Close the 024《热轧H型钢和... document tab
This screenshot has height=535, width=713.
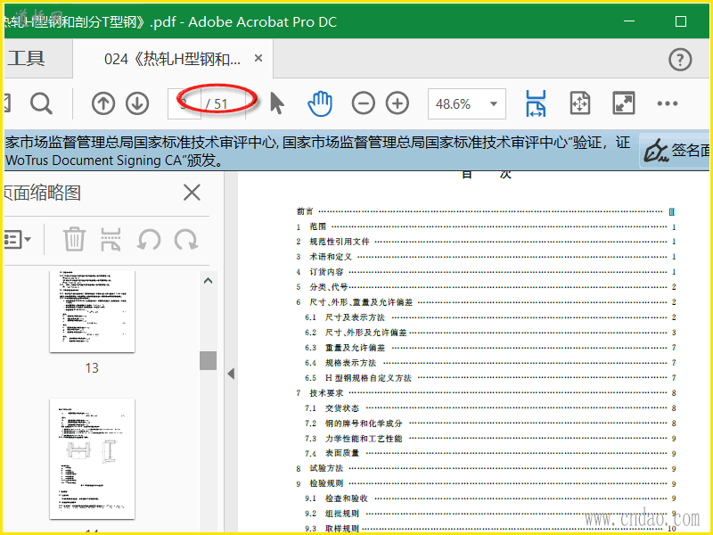[x=258, y=58]
